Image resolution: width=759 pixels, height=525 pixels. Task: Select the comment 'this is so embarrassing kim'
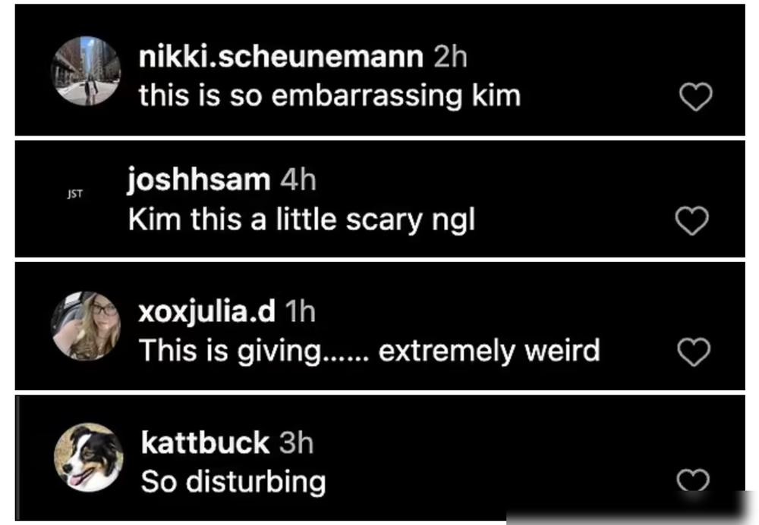coord(329,95)
